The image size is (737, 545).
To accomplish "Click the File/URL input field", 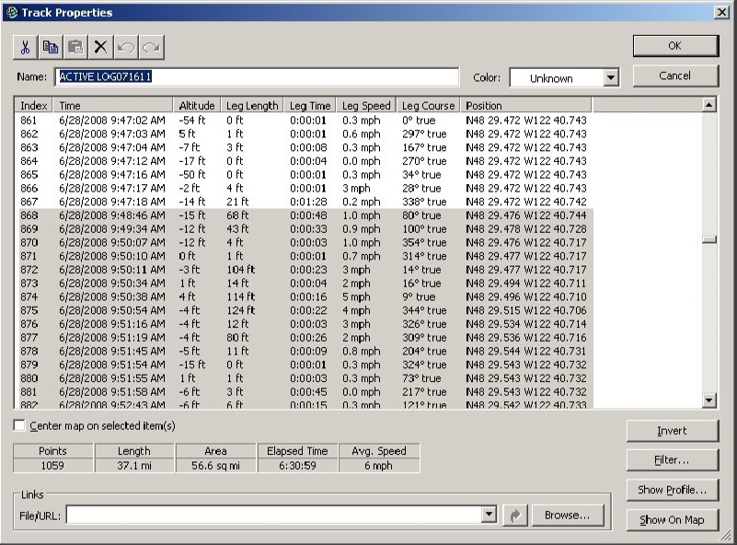I will click(x=274, y=515).
